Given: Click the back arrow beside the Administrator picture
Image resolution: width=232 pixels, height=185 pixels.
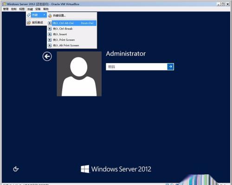Looking at the screenshot, I should pyautogui.click(x=47, y=57).
